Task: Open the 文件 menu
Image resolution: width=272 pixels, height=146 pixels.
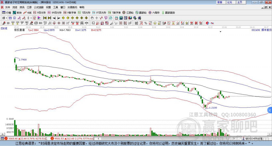Action: click(7, 7)
